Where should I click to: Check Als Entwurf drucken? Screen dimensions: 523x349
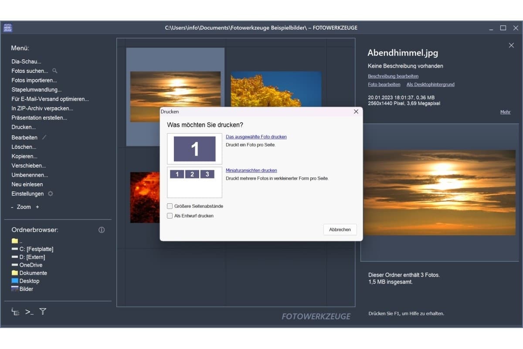tap(170, 216)
